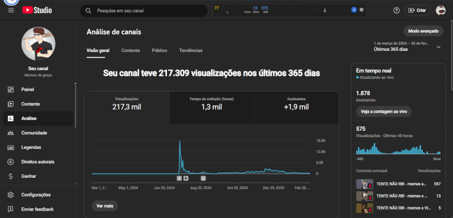Open the extension toolbar menu lines icon
This screenshot has height=218, width=453.
tap(362, 10)
